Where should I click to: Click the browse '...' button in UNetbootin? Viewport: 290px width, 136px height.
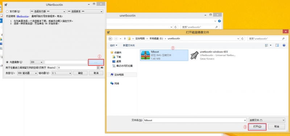(96, 62)
